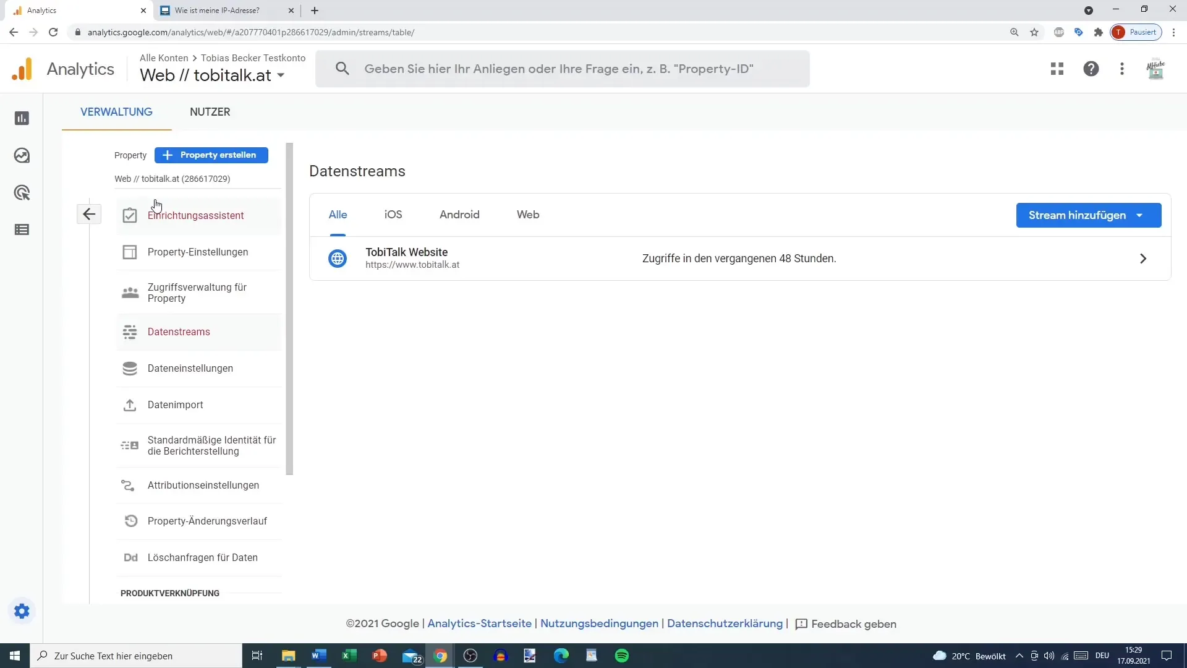1187x668 pixels.
Task: Open Einrichtungsassistent menu item
Action: point(195,215)
